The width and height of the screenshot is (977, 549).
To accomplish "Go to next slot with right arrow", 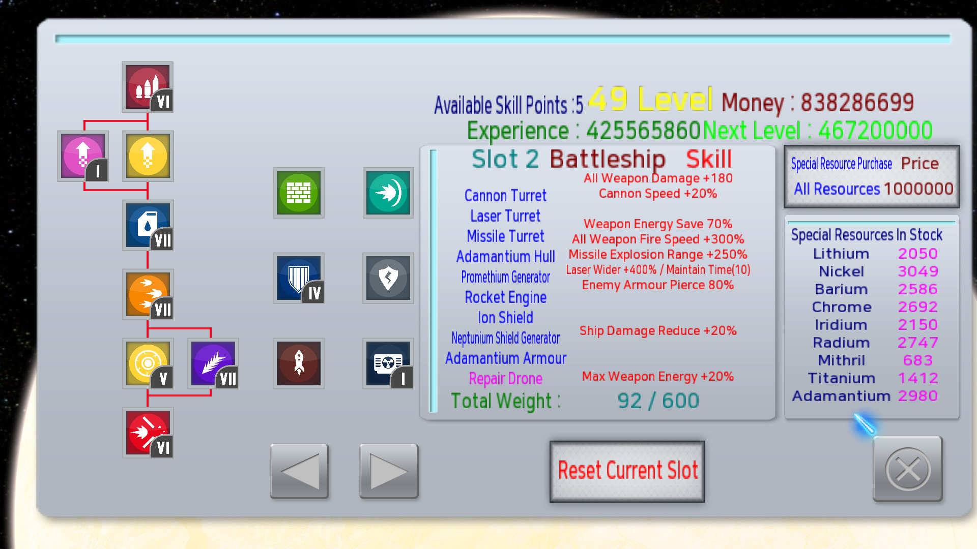I will tap(389, 471).
